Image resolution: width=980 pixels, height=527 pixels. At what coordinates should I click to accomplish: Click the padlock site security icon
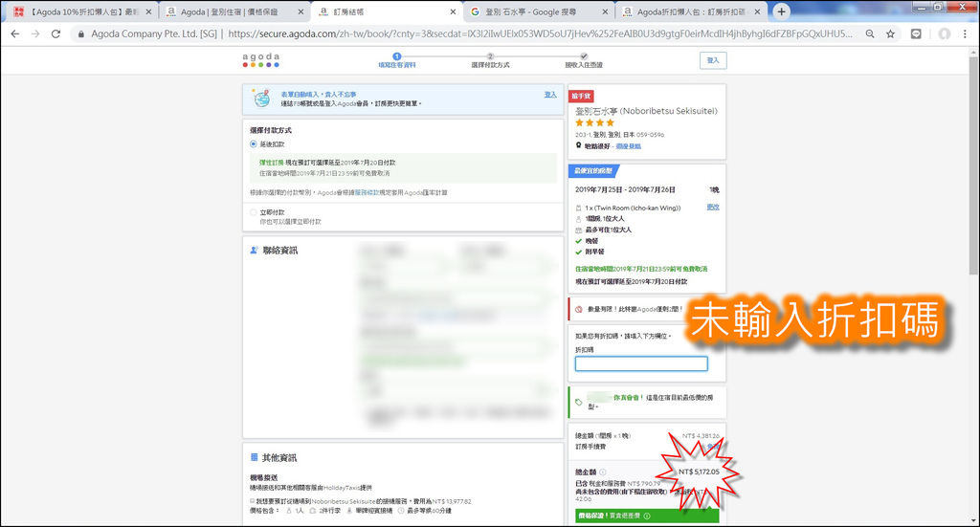pyautogui.click(x=80, y=33)
